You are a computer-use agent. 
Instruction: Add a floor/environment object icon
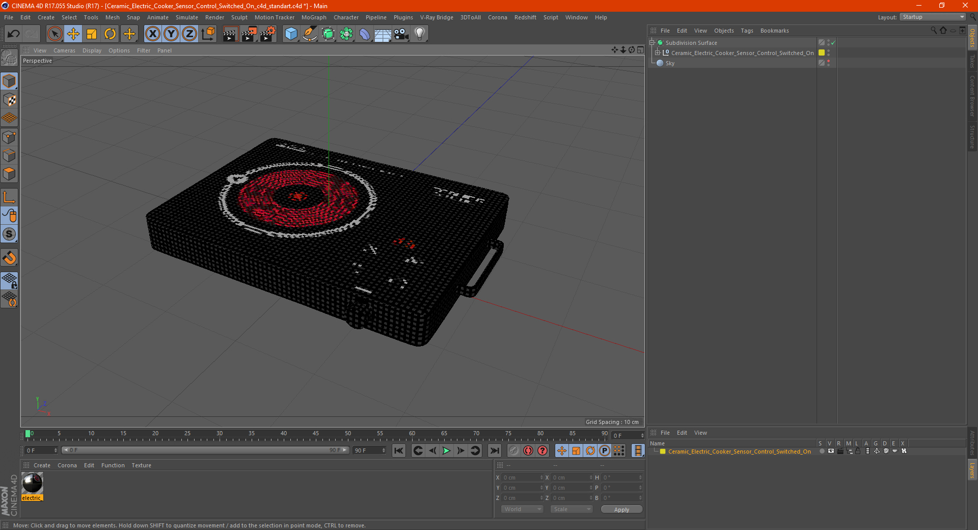(x=383, y=34)
